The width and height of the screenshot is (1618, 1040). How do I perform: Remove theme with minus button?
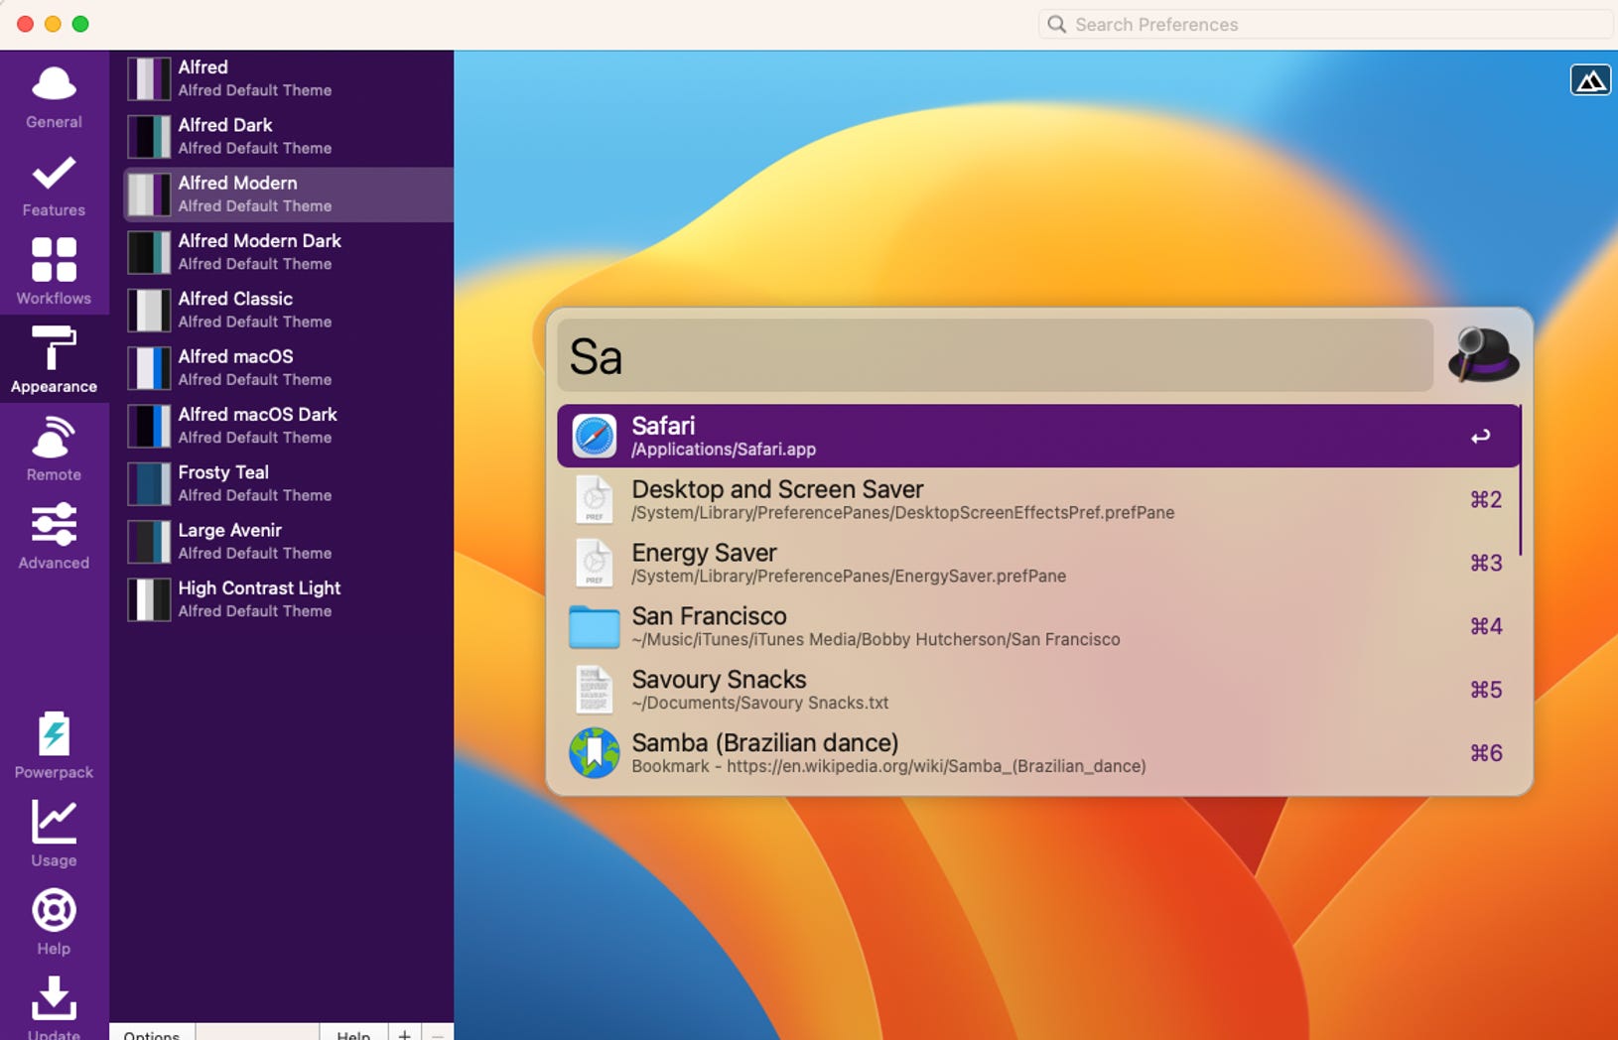point(438,1032)
